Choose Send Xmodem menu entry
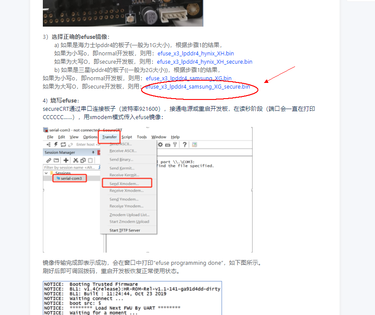This screenshot has width=375, height=315. click(124, 184)
